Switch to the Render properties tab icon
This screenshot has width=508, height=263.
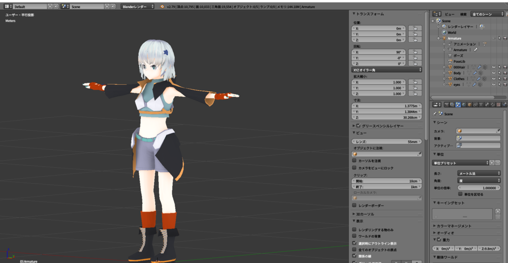(446, 104)
